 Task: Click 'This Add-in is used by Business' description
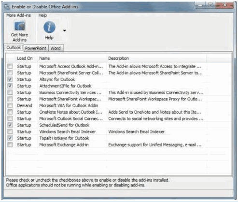point(156,92)
